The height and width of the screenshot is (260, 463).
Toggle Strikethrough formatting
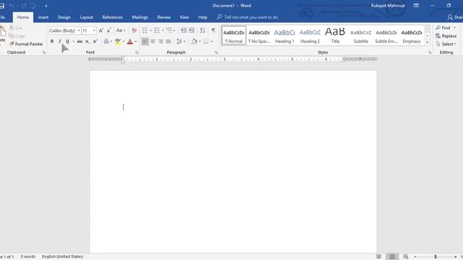click(x=80, y=42)
